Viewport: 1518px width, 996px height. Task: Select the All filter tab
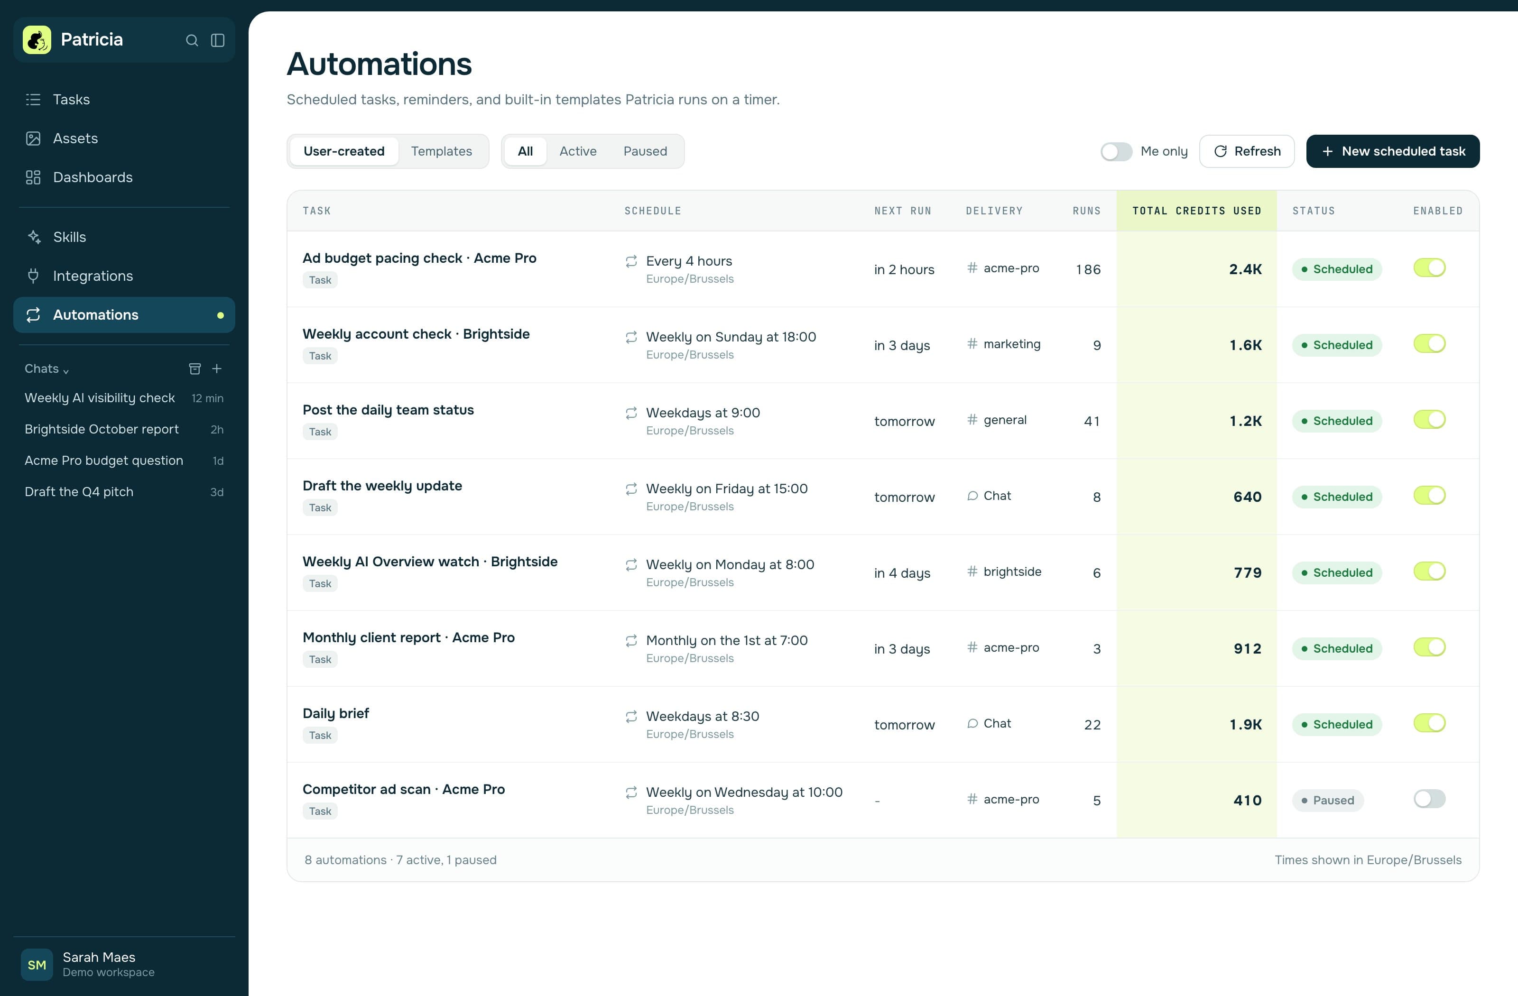pyautogui.click(x=525, y=151)
